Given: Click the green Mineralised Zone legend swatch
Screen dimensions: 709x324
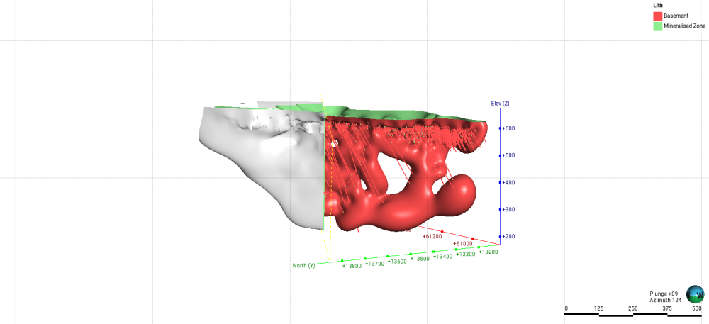Looking at the screenshot, I should click(x=657, y=26).
